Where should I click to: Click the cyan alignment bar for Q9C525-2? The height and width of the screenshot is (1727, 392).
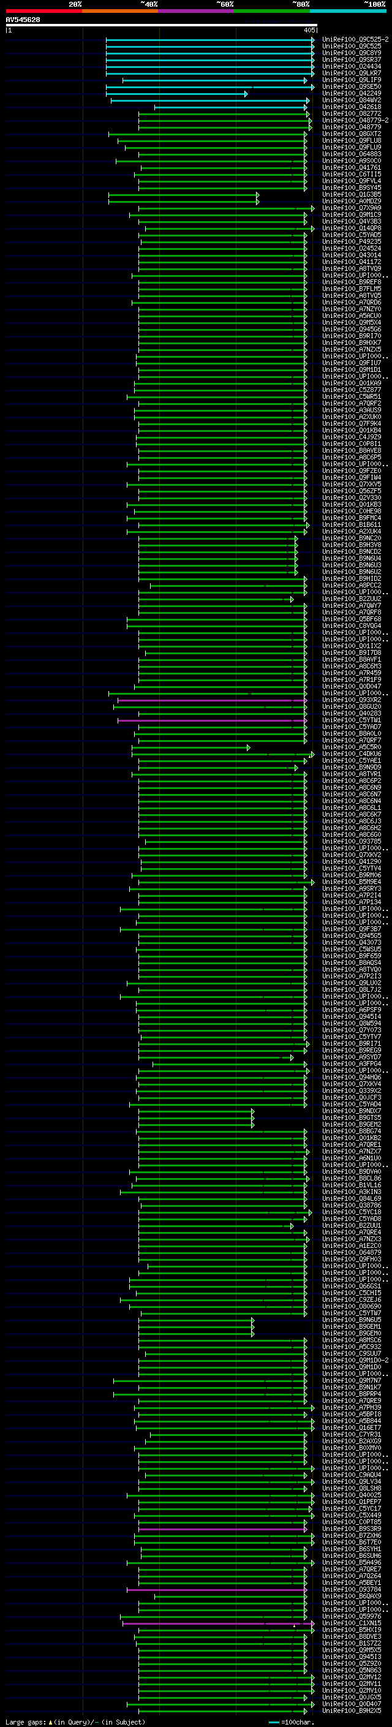[209, 40]
